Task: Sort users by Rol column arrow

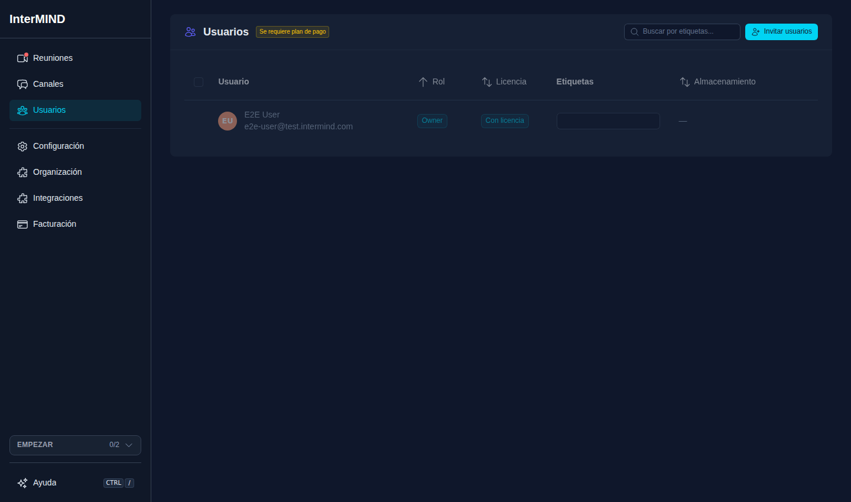Action: [x=423, y=82]
